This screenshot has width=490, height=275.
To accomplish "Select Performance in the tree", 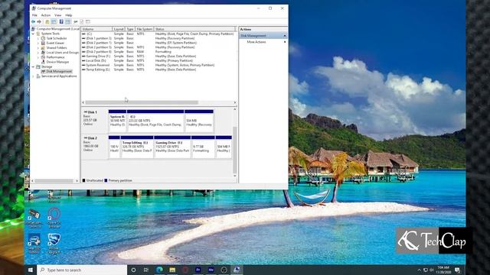I will tap(55, 57).
